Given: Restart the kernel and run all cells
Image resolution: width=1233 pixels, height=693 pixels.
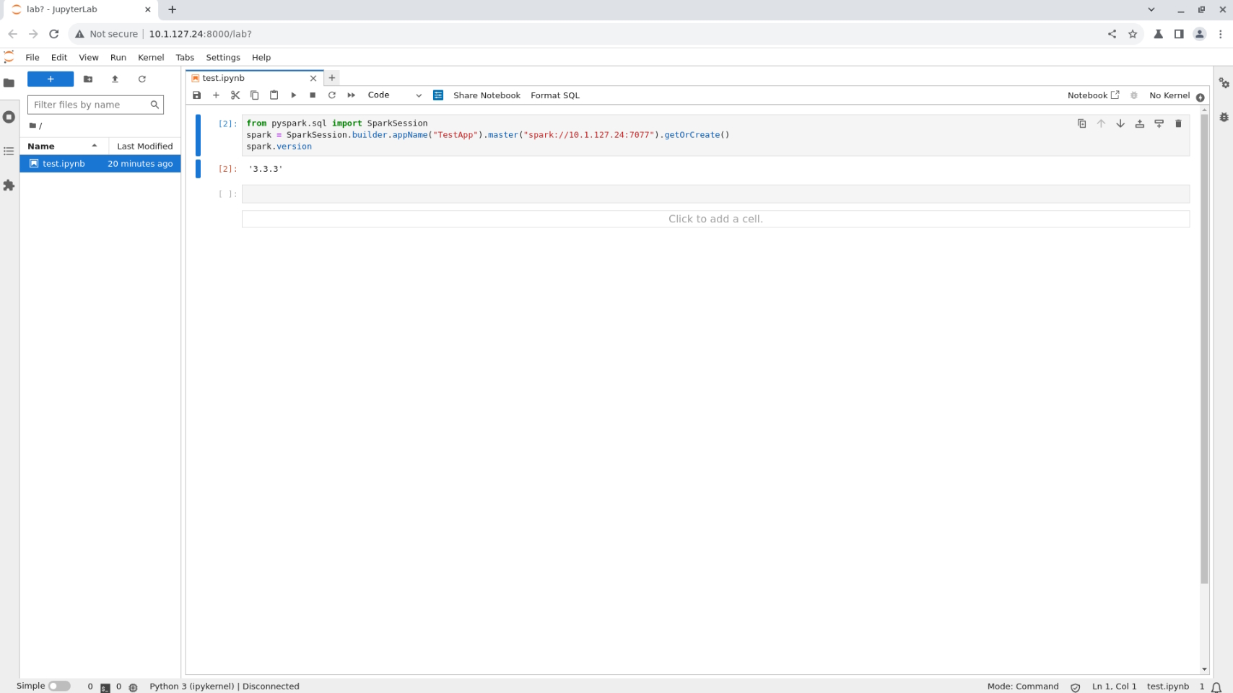Looking at the screenshot, I should tap(351, 95).
